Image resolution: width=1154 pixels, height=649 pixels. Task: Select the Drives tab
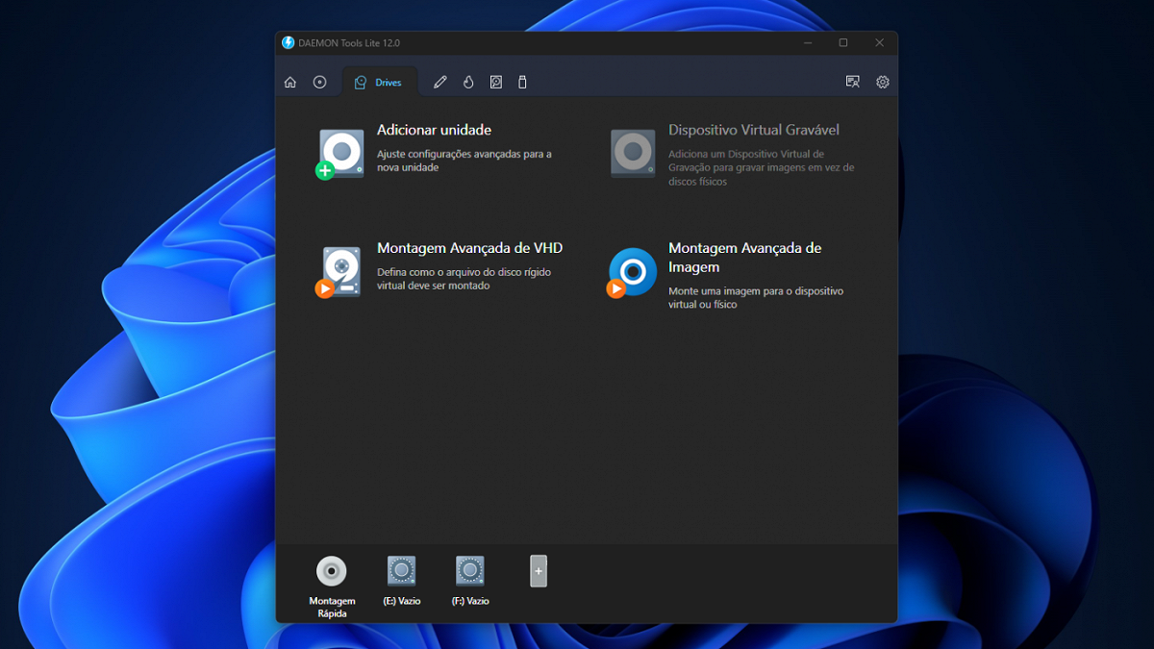(x=379, y=83)
